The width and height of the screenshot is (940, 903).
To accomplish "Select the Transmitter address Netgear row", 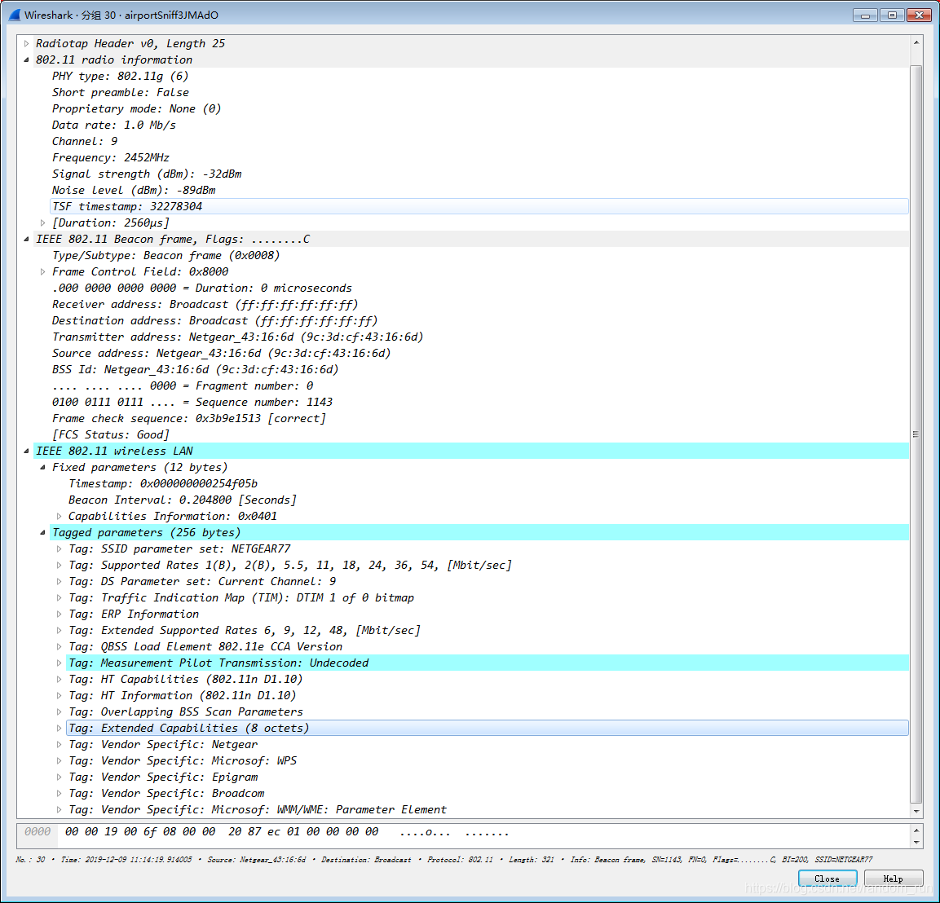I will click(x=479, y=337).
